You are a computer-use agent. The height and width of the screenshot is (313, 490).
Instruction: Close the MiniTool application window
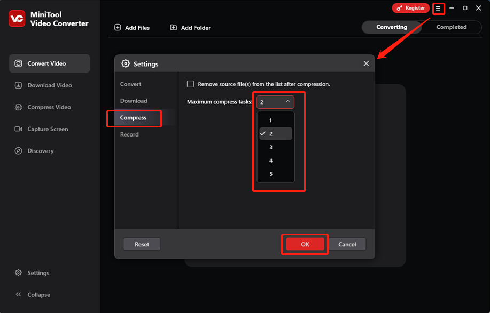click(478, 8)
